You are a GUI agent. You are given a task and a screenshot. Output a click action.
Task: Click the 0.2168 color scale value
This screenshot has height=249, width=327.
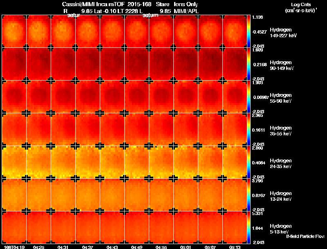pos(260,65)
